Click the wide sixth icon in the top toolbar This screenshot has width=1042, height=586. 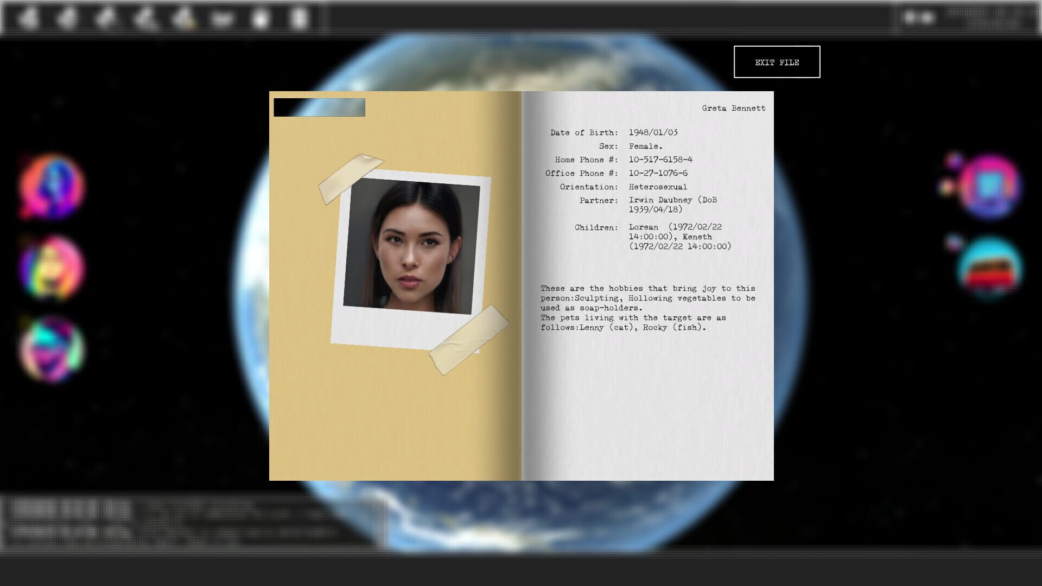pos(222,18)
